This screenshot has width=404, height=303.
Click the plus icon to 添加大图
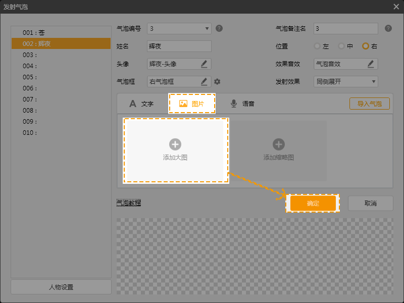[175, 144]
